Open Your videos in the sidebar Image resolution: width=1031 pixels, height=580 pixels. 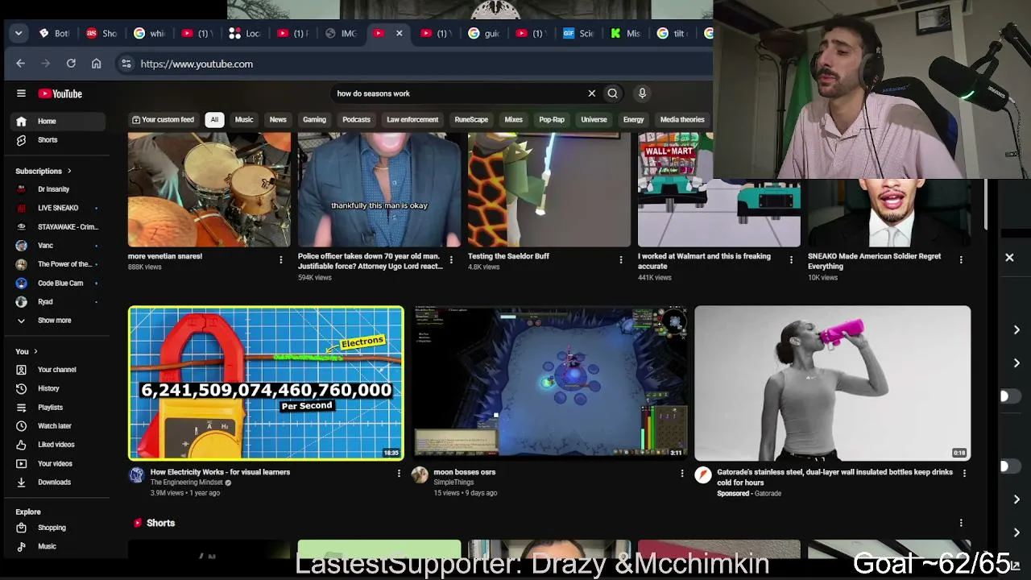coord(59,464)
